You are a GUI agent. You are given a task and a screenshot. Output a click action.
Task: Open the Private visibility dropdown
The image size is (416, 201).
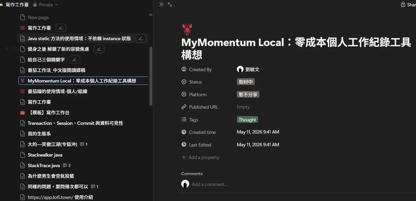click(45, 5)
